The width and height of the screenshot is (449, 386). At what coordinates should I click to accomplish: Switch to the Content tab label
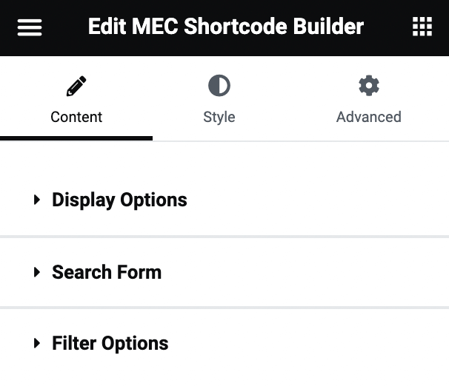[x=76, y=117]
